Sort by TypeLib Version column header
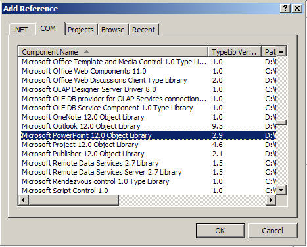The height and width of the screenshot is (247, 307). click(x=235, y=52)
